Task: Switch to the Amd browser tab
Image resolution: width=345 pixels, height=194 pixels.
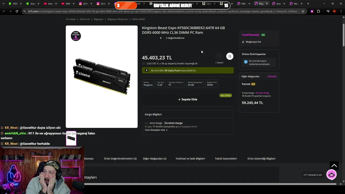Action: [278, 4]
